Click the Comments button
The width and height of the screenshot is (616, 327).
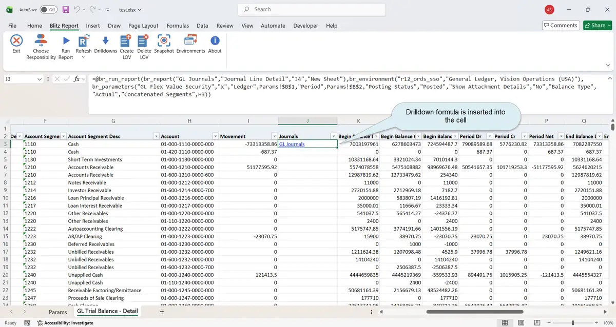[561, 25]
